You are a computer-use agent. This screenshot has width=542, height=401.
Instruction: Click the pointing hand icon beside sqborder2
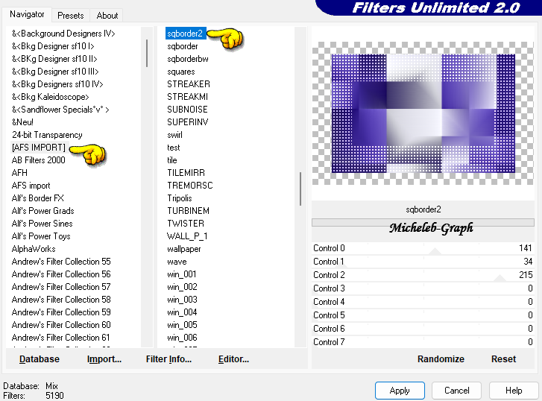(224, 37)
